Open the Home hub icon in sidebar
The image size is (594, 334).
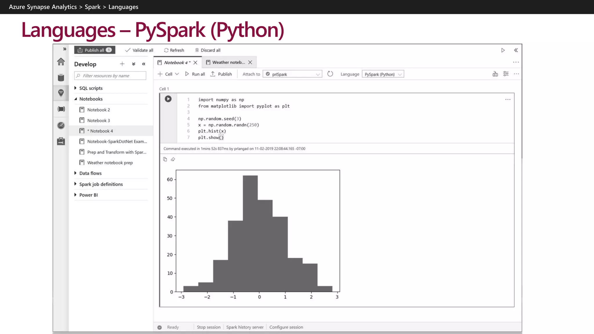pyautogui.click(x=61, y=62)
